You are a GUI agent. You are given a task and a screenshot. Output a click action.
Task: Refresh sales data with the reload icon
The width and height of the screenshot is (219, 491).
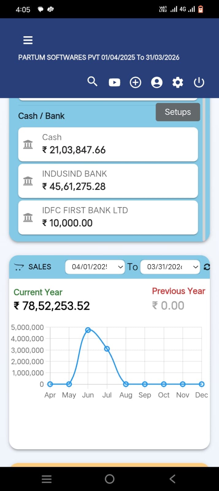pos(207,267)
